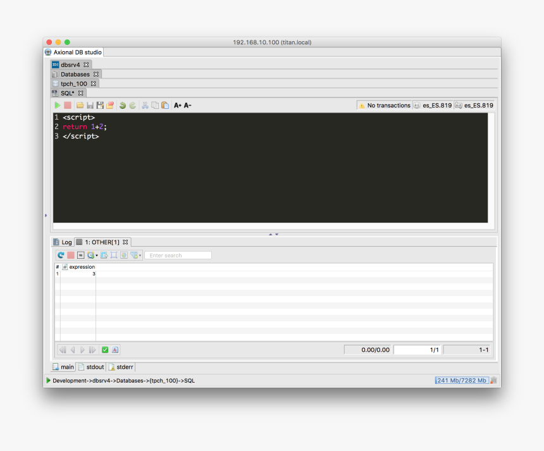Viewport: 544px width, 451px height.
Task: Redo the edit using the light green arrow
Action: tap(133, 106)
